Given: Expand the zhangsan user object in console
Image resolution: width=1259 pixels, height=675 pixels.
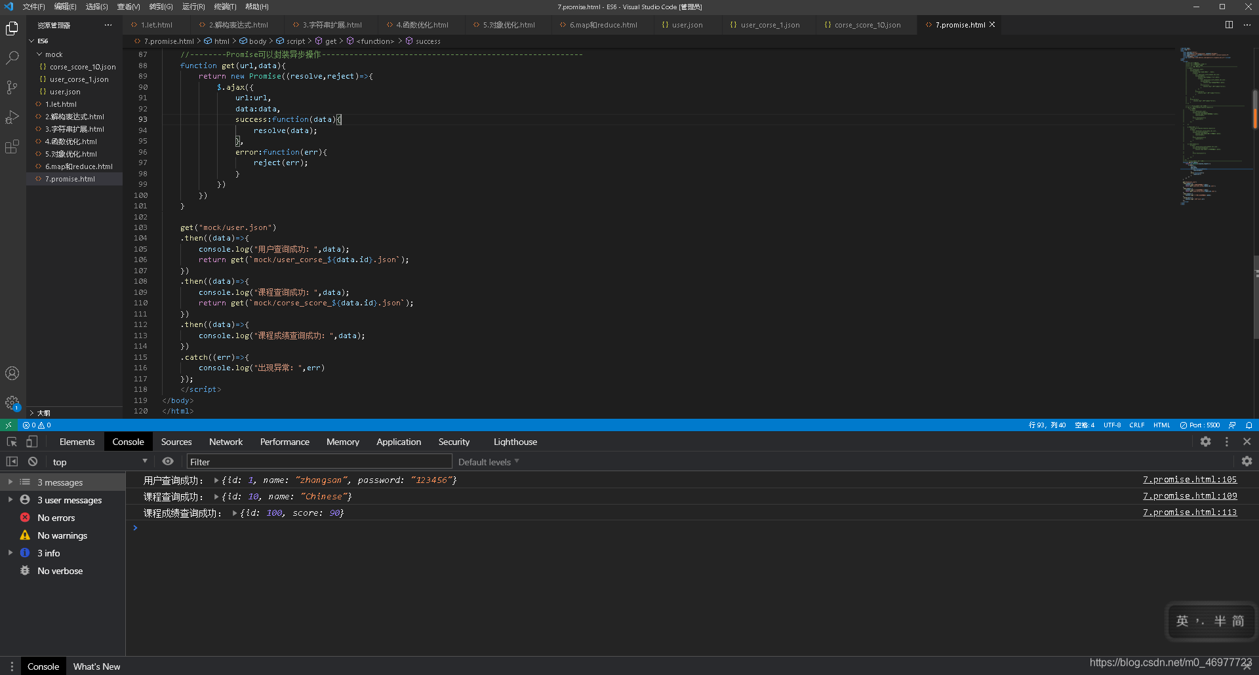Looking at the screenshot, I should (216, 480).
